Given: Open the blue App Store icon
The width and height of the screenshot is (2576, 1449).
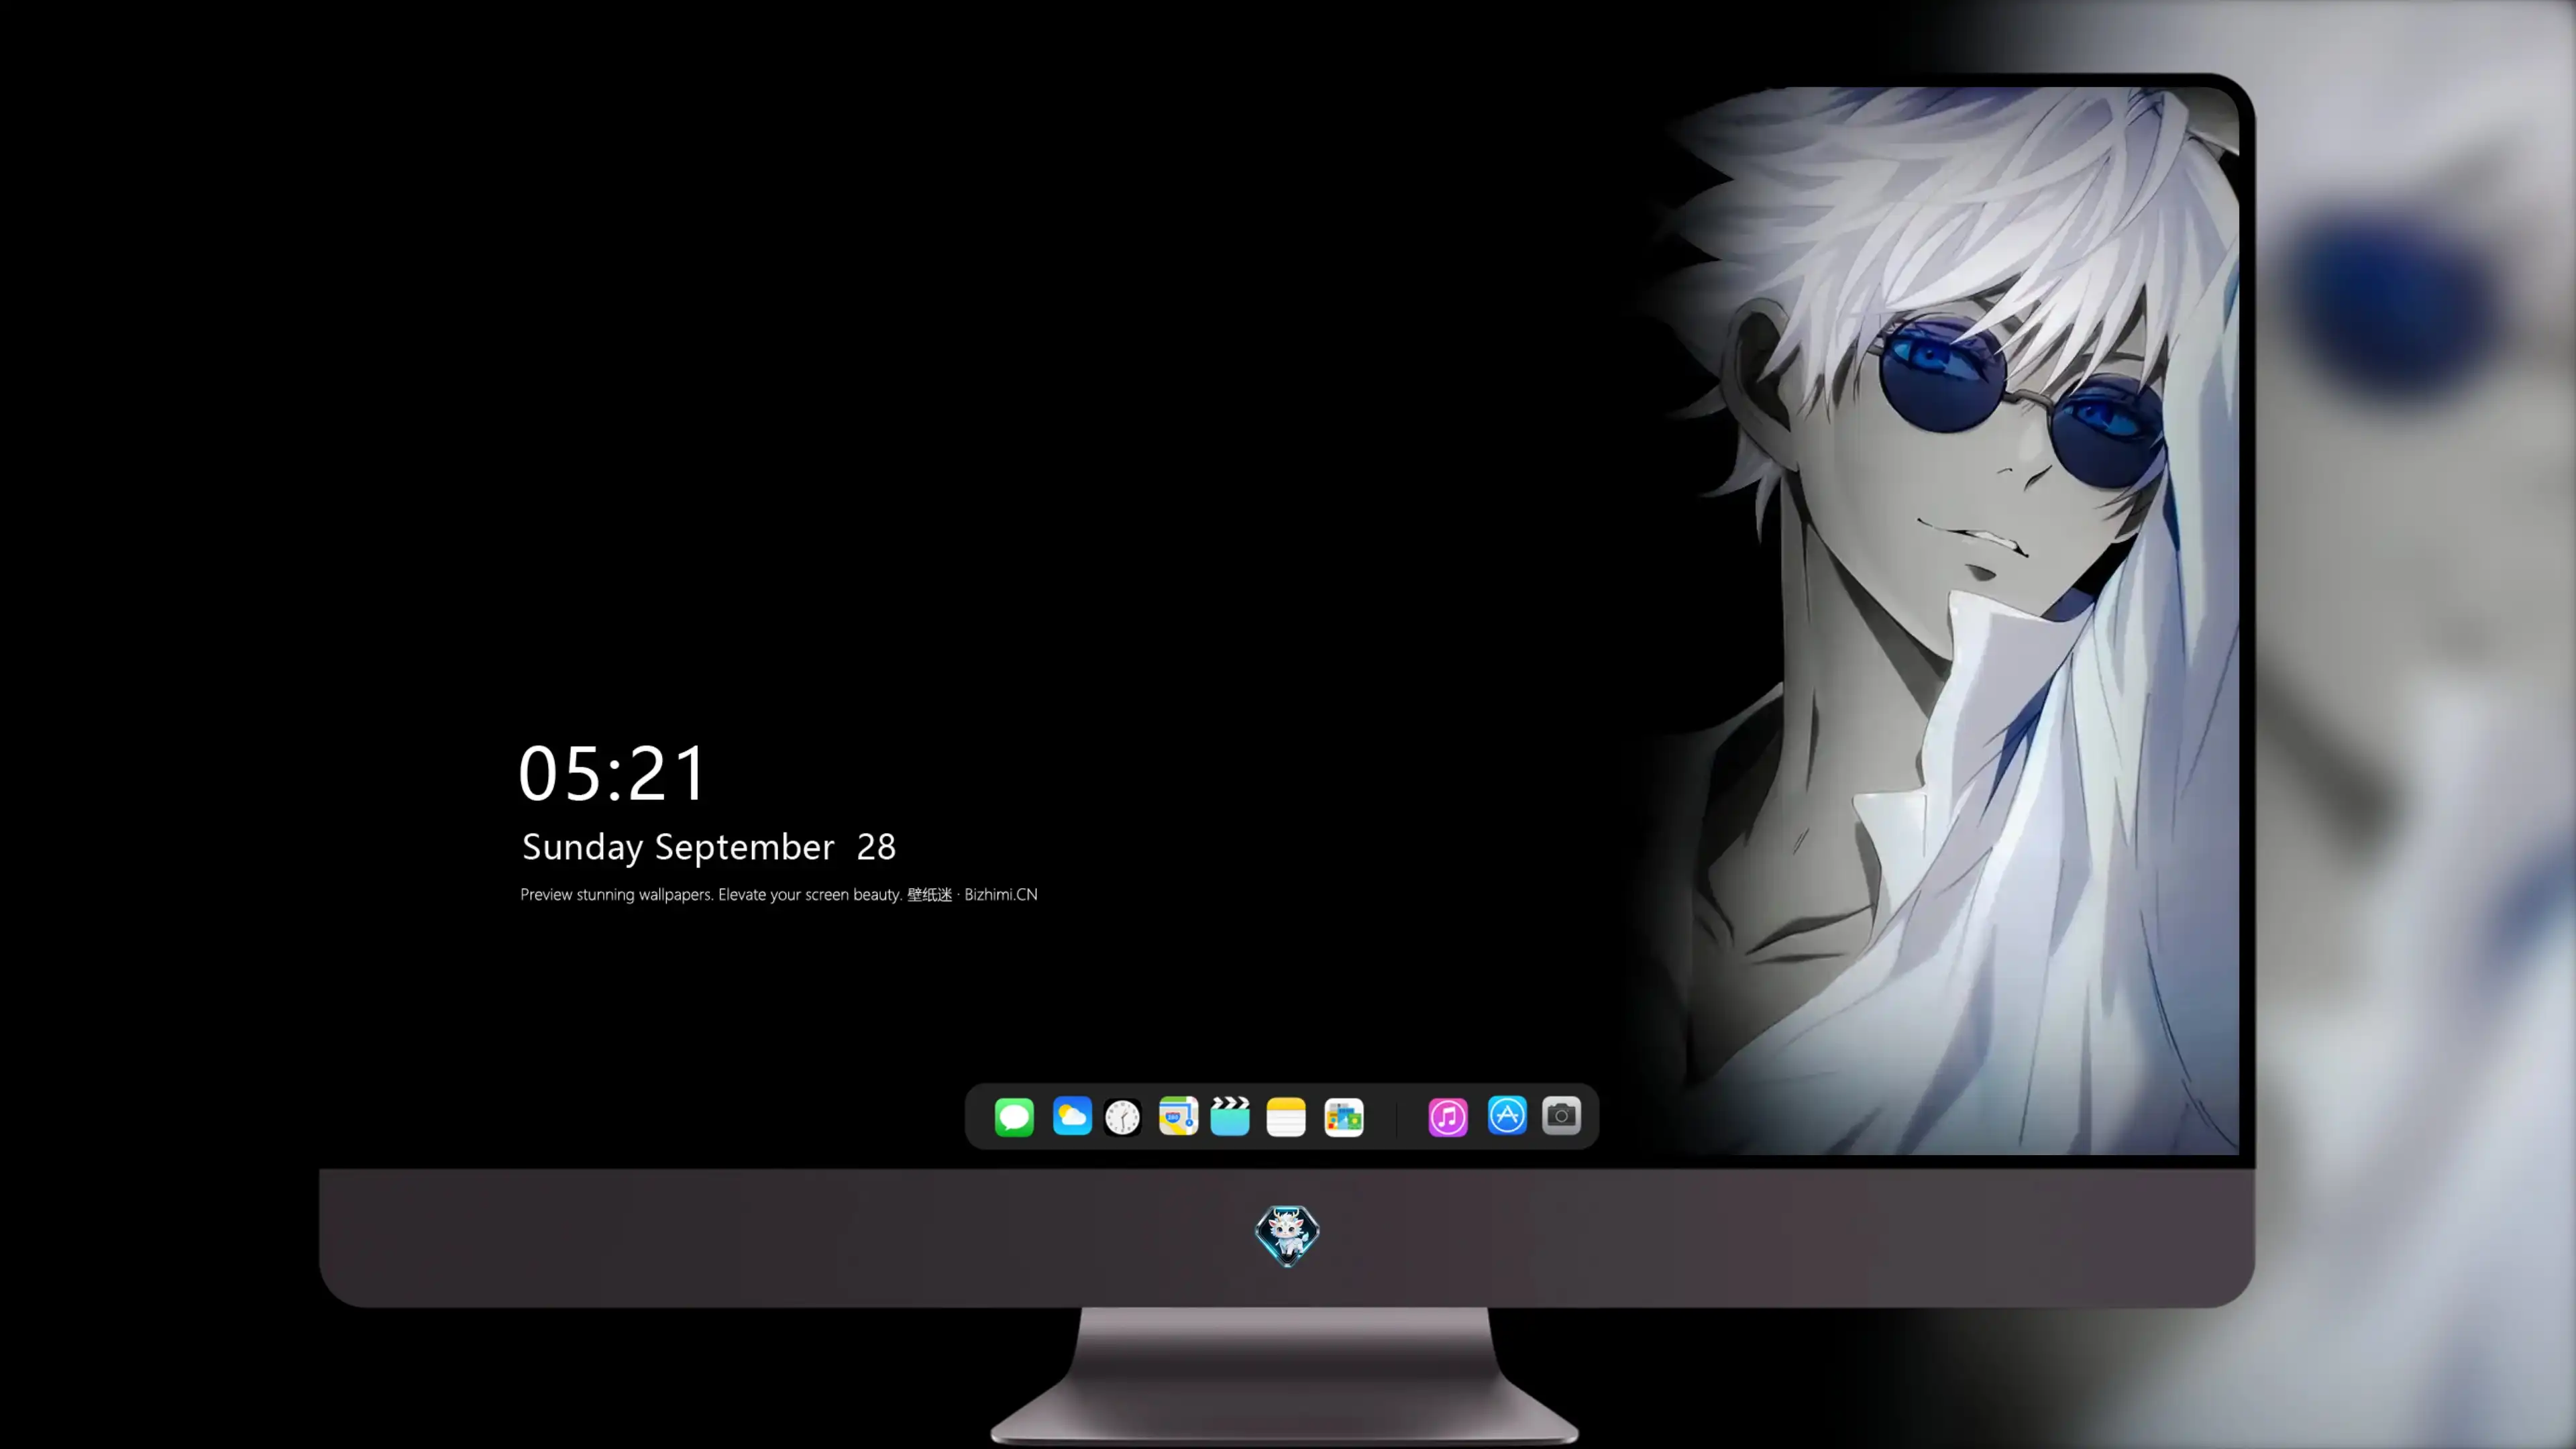Looking at the screenshot, I should (1507, 1116).
